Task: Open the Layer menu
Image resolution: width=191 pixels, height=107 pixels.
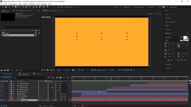Action: 20,4
